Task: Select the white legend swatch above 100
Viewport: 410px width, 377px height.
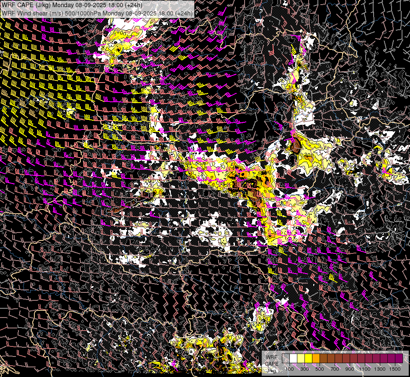Action: (x=294, y=358)
